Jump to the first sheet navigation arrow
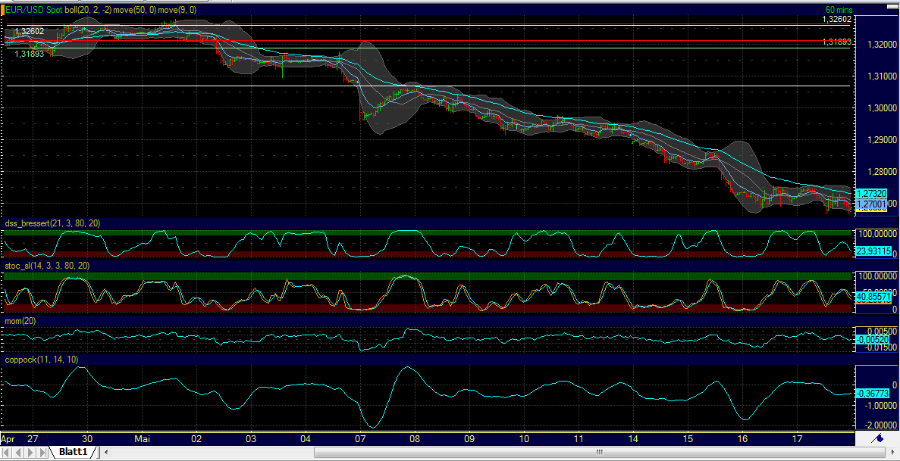This screenshot has height=461, width=900. (6, 451)
